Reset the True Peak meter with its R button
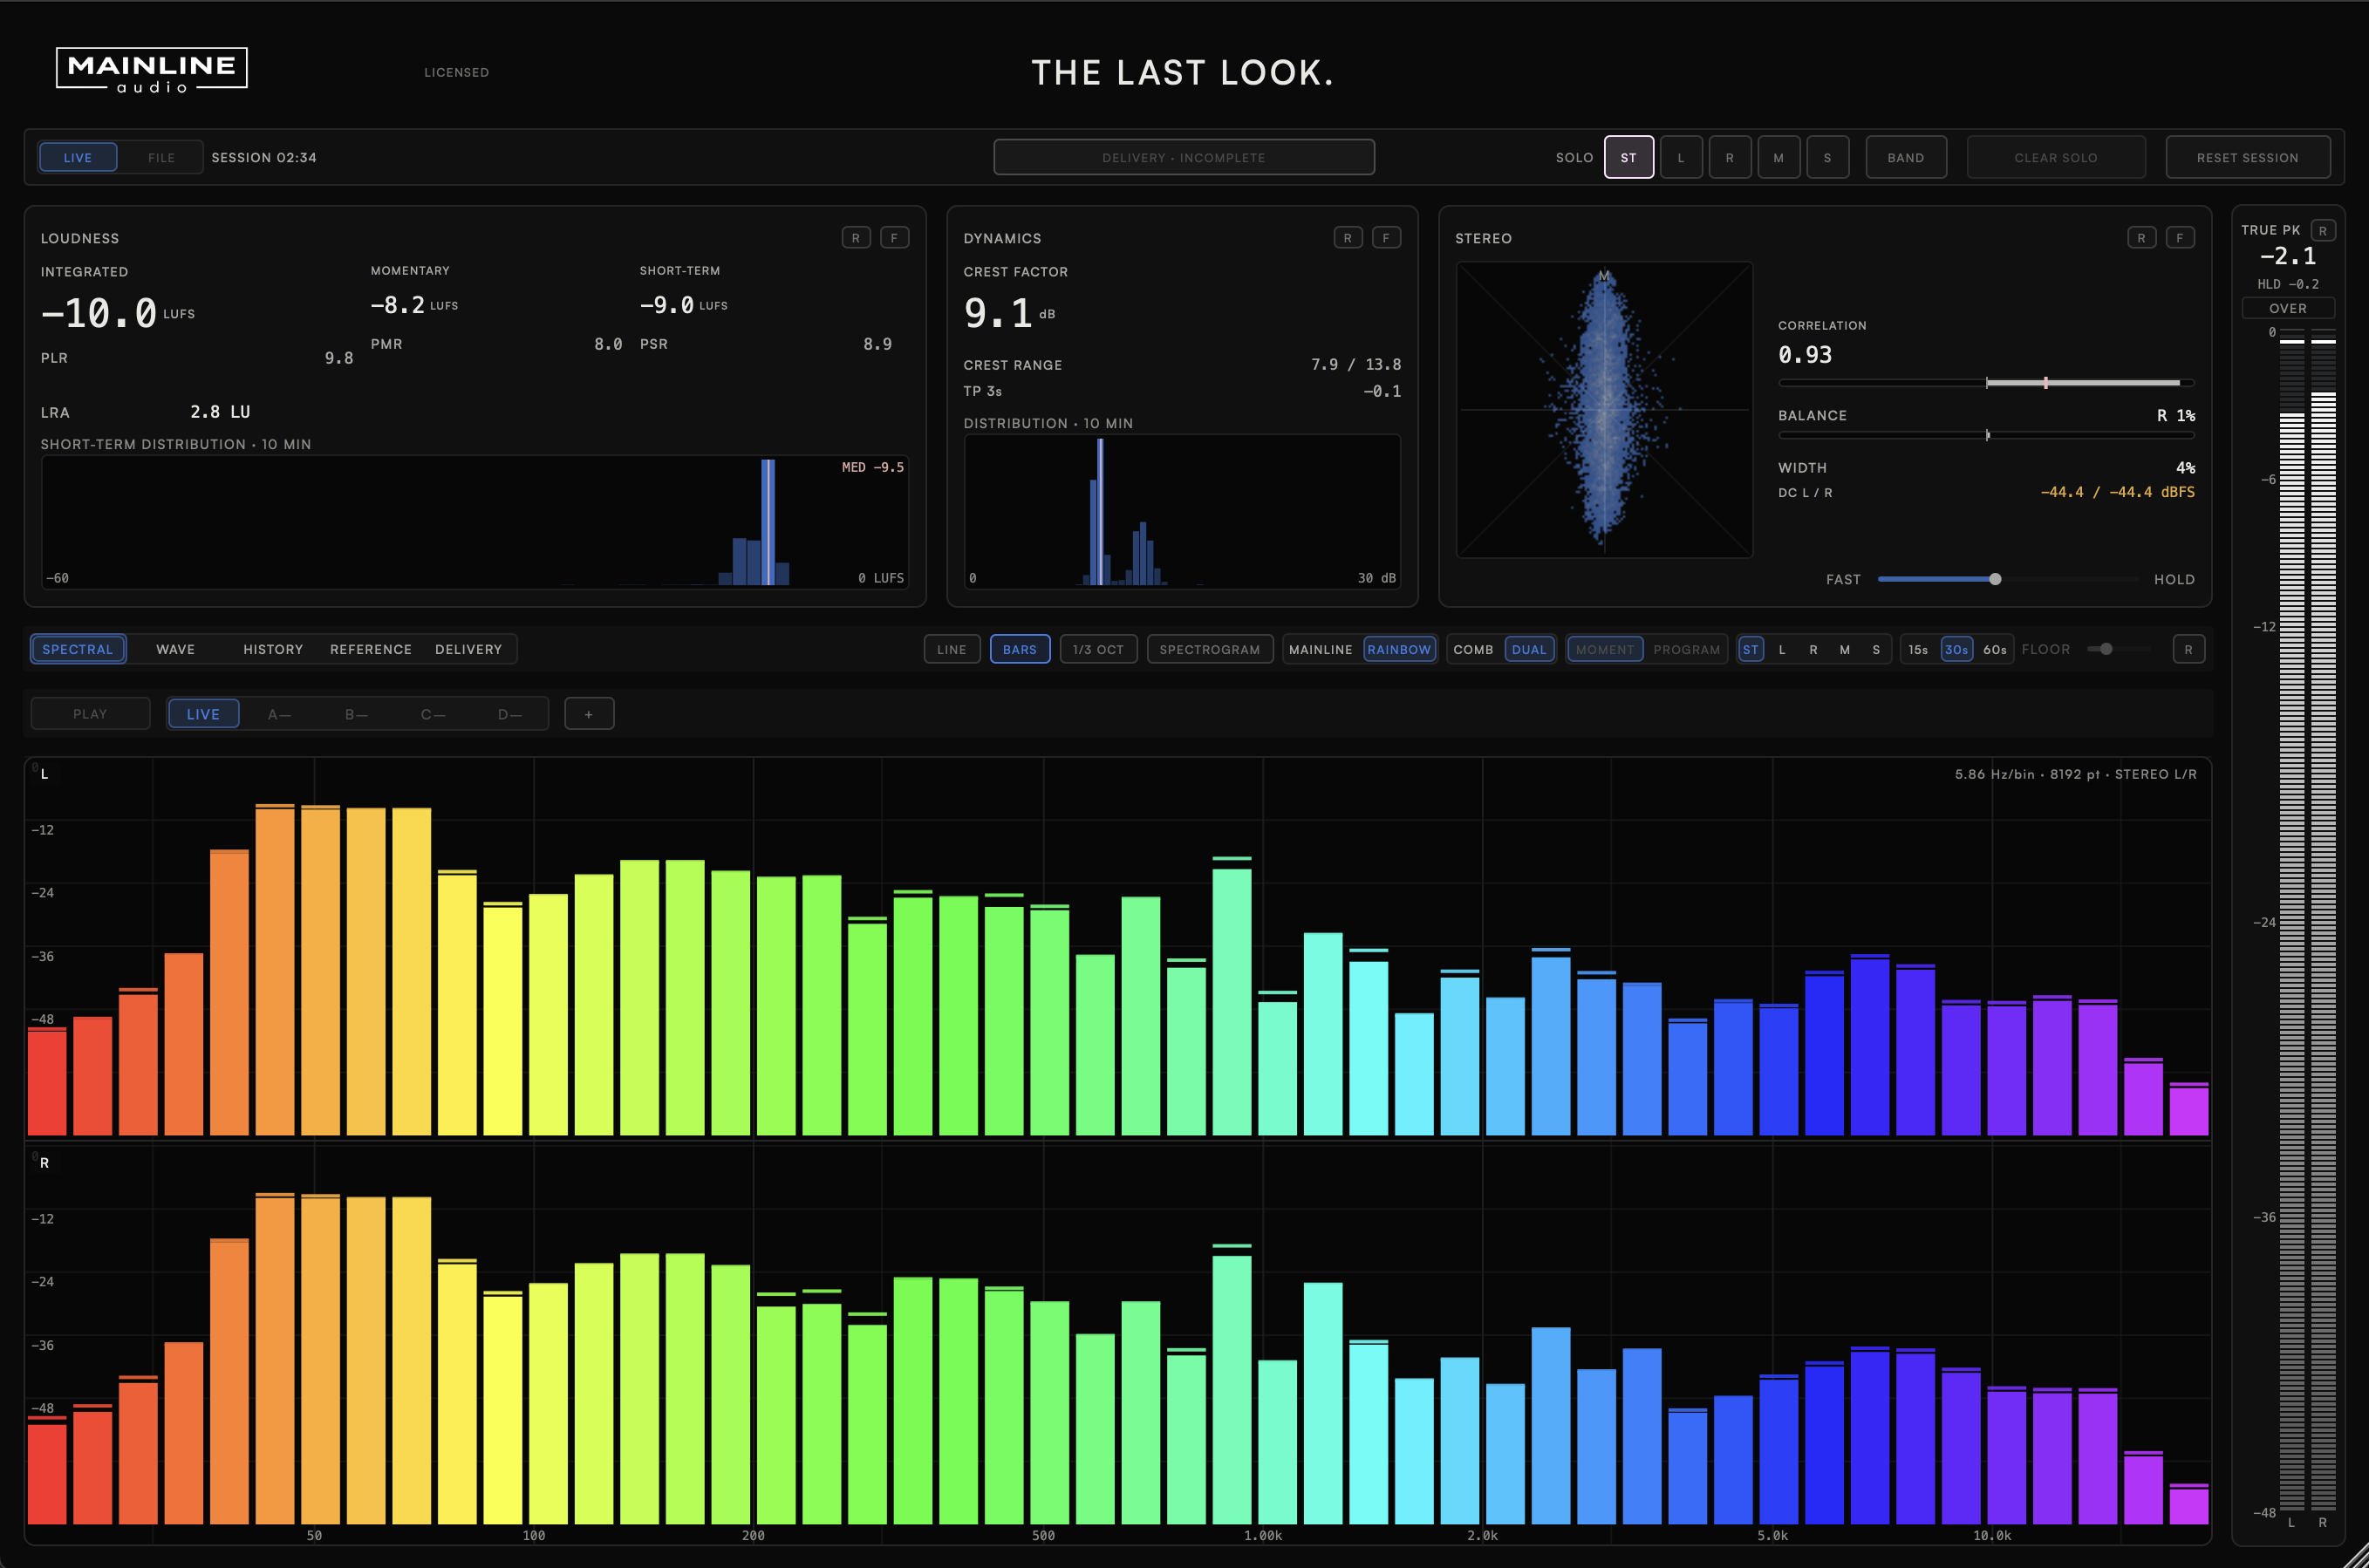Screen dimensions: 2369x1568 2323,231
